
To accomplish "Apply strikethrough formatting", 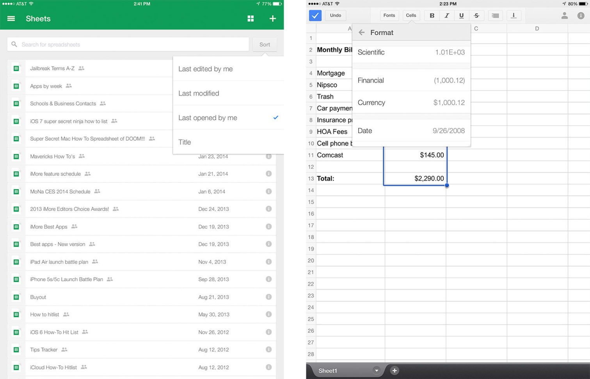I will click(476, 15).
